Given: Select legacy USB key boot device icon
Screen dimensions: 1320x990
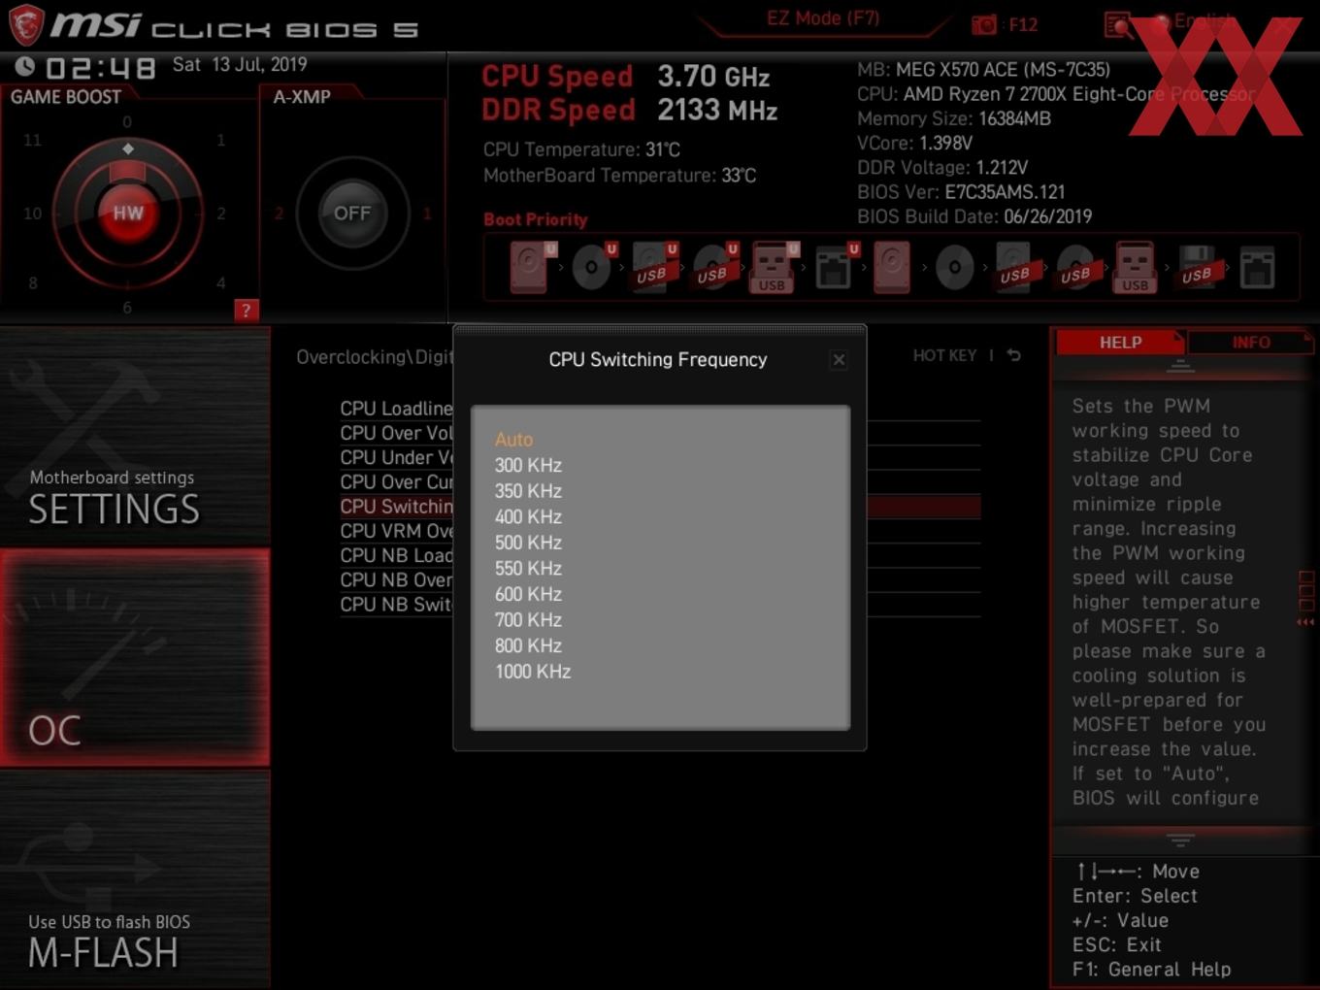Looking at the screenshot, I should coord(1135,267).
